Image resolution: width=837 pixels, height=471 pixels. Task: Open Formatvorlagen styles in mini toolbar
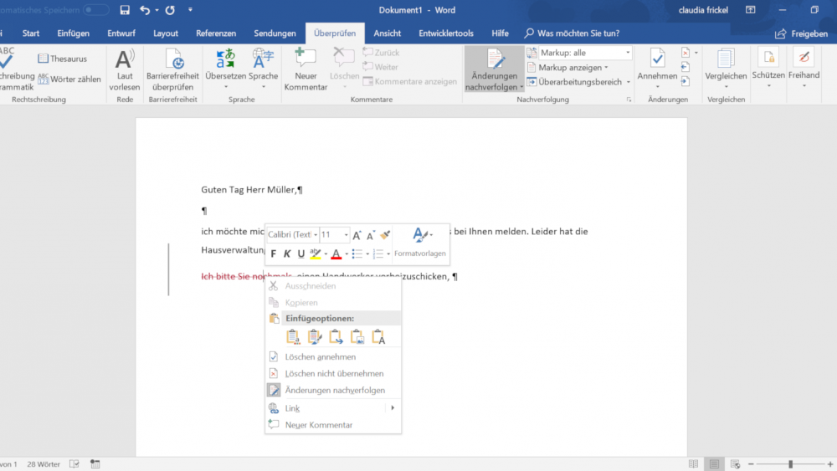(x=420, y=243)
